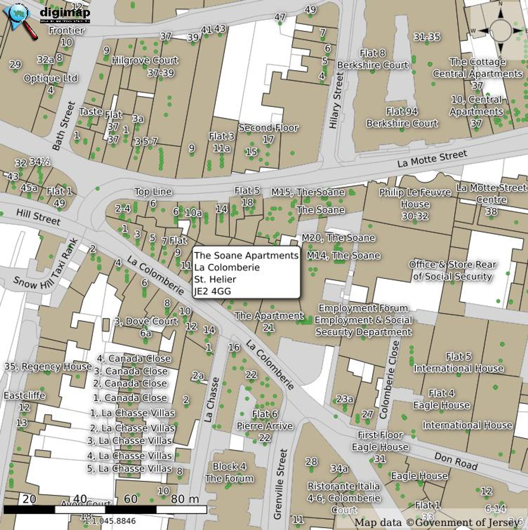Click the Hilgrove Court 37-39 label
The height and width of the screenshot is (530, 528).
pyautogui.click(x=145, y=67)
